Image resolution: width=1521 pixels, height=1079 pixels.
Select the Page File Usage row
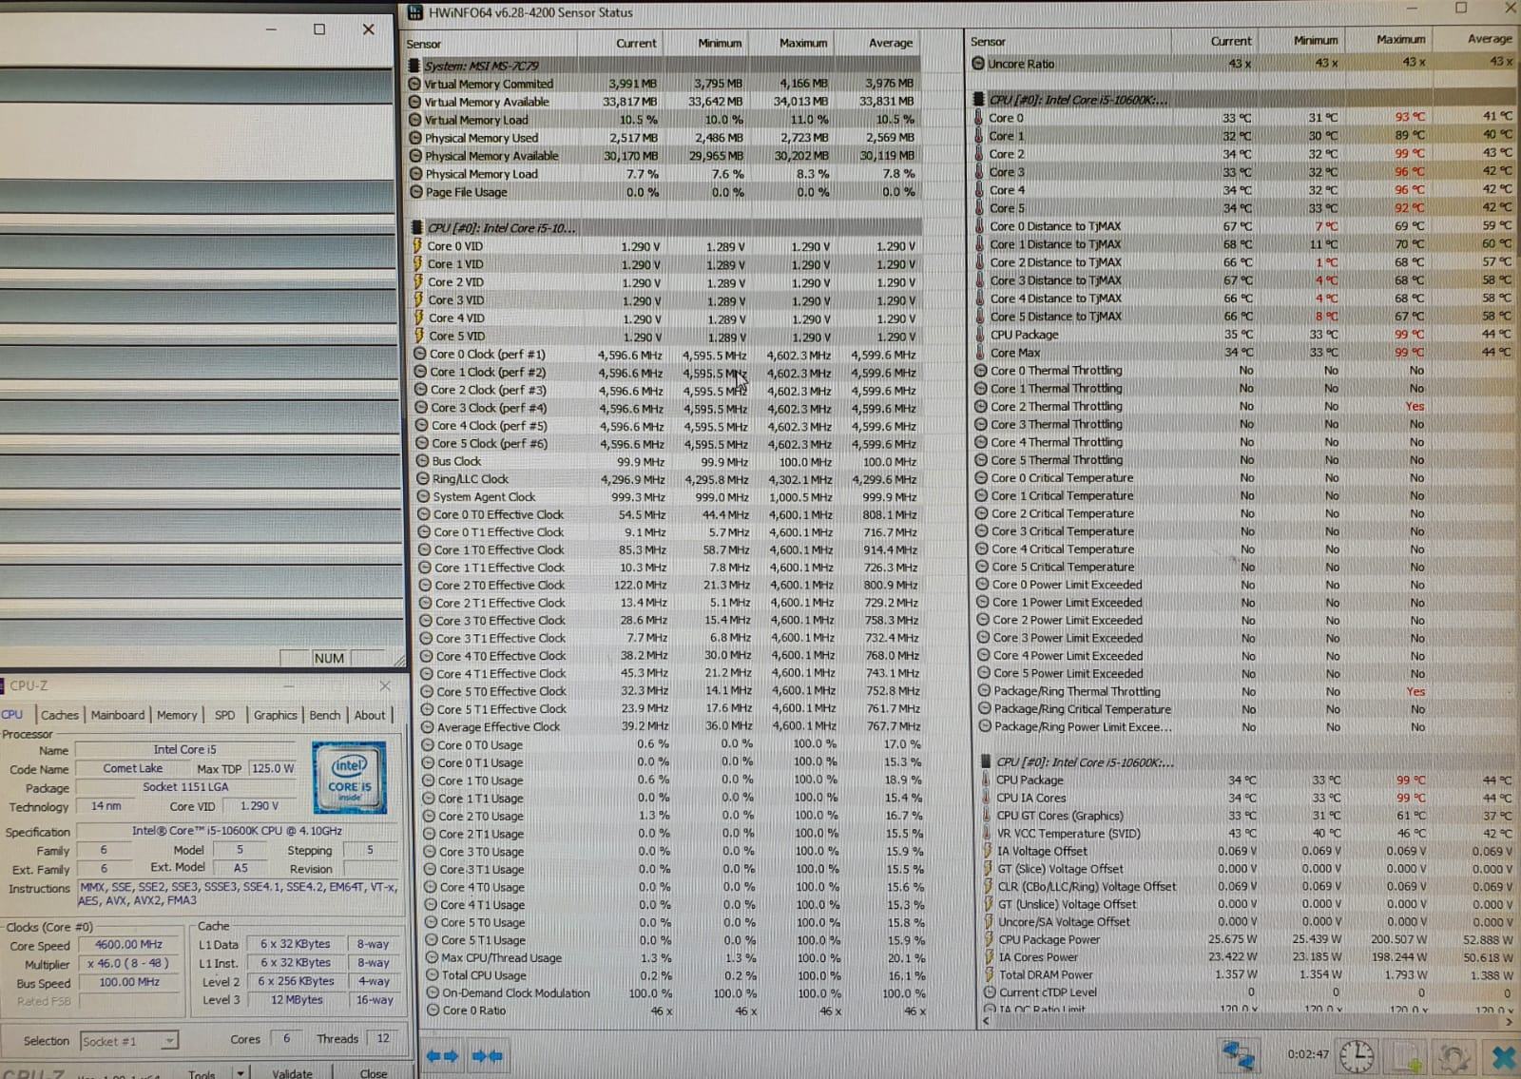coord(664,192)
